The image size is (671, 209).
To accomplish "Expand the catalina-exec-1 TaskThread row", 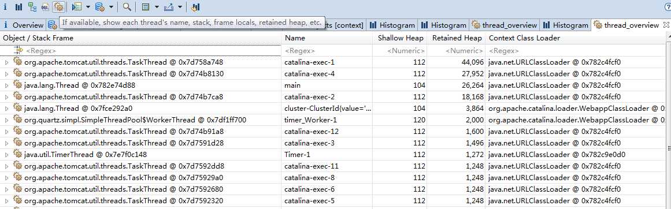I will point(6,62).
